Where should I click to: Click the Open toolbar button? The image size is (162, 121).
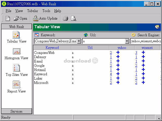point(20,18)
